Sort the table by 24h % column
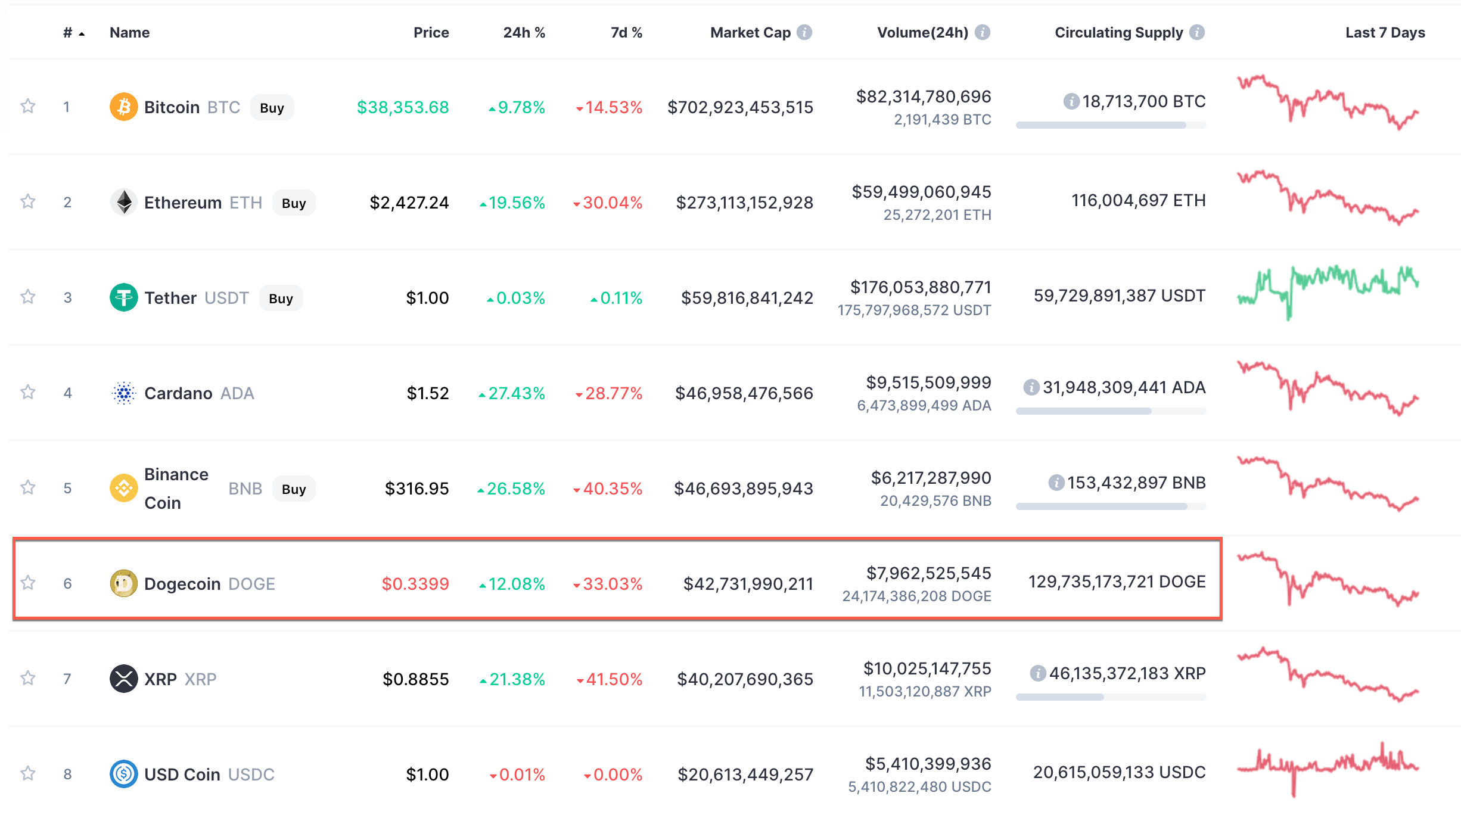The height and width of the screenshot is (821, 1461). [524, 33]
